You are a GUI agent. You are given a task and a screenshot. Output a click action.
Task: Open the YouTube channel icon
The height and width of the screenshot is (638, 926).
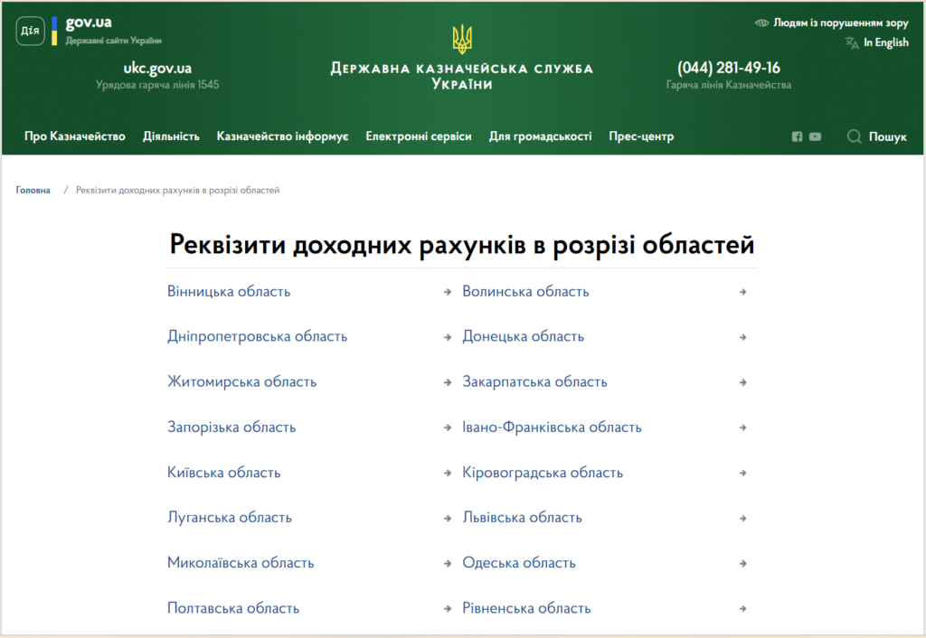(816, 136)
